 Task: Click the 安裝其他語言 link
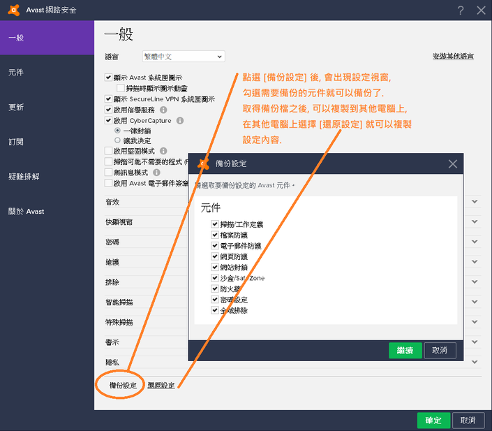[x=453, y=56]
